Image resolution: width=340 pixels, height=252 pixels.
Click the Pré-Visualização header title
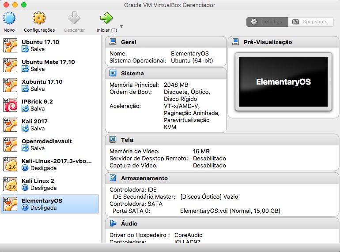click(268, 42)
